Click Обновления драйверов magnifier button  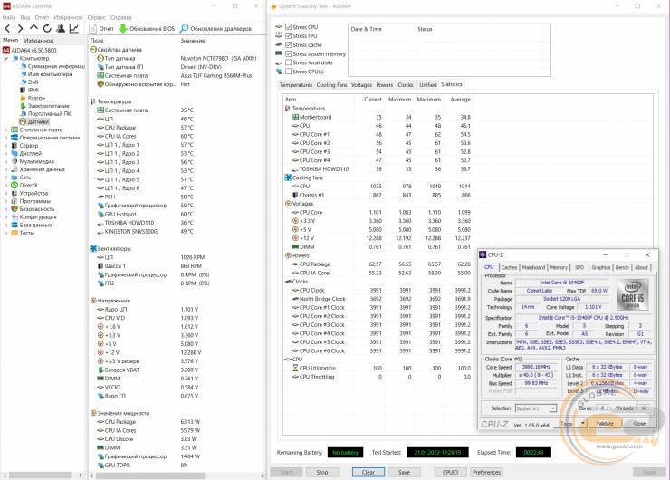[x=215, y=29]
